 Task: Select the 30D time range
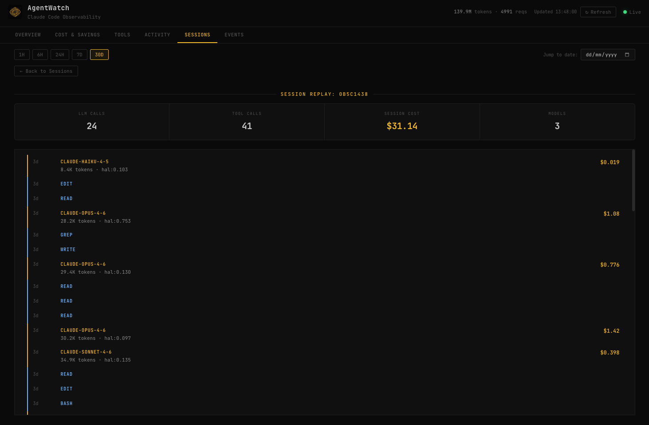tap(99, 55)
